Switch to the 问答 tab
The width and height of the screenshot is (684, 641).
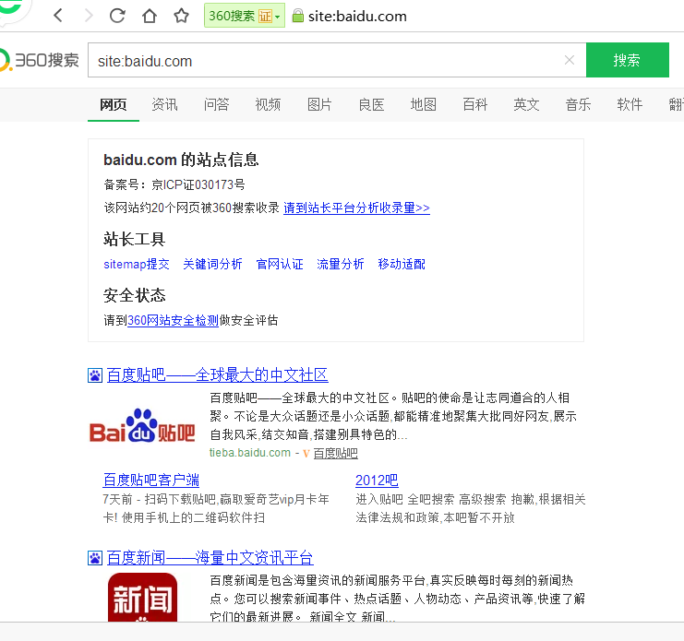pyautogui.click(x=216, y=104)
